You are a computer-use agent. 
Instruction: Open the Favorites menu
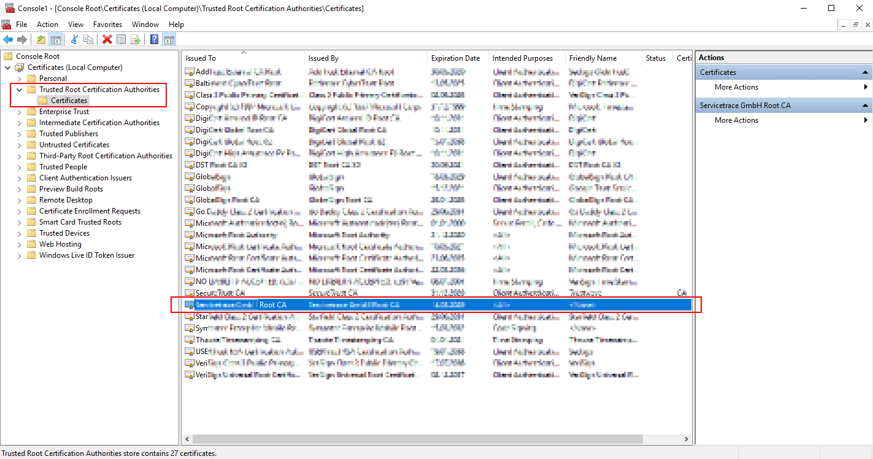pyautogui.click(x=107, y=24)
